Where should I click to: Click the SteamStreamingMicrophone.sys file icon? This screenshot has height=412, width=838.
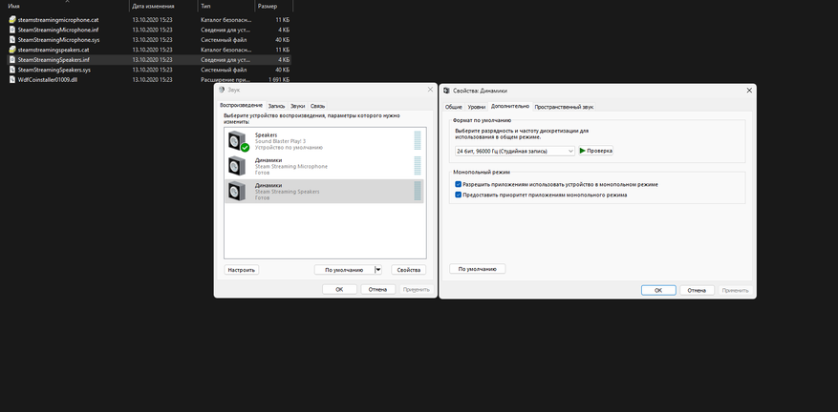(12, 40)
